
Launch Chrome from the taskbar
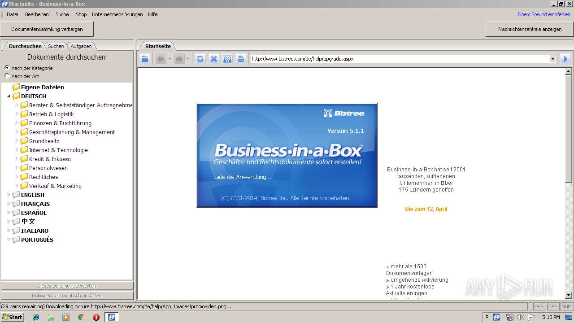coord(81,317)
